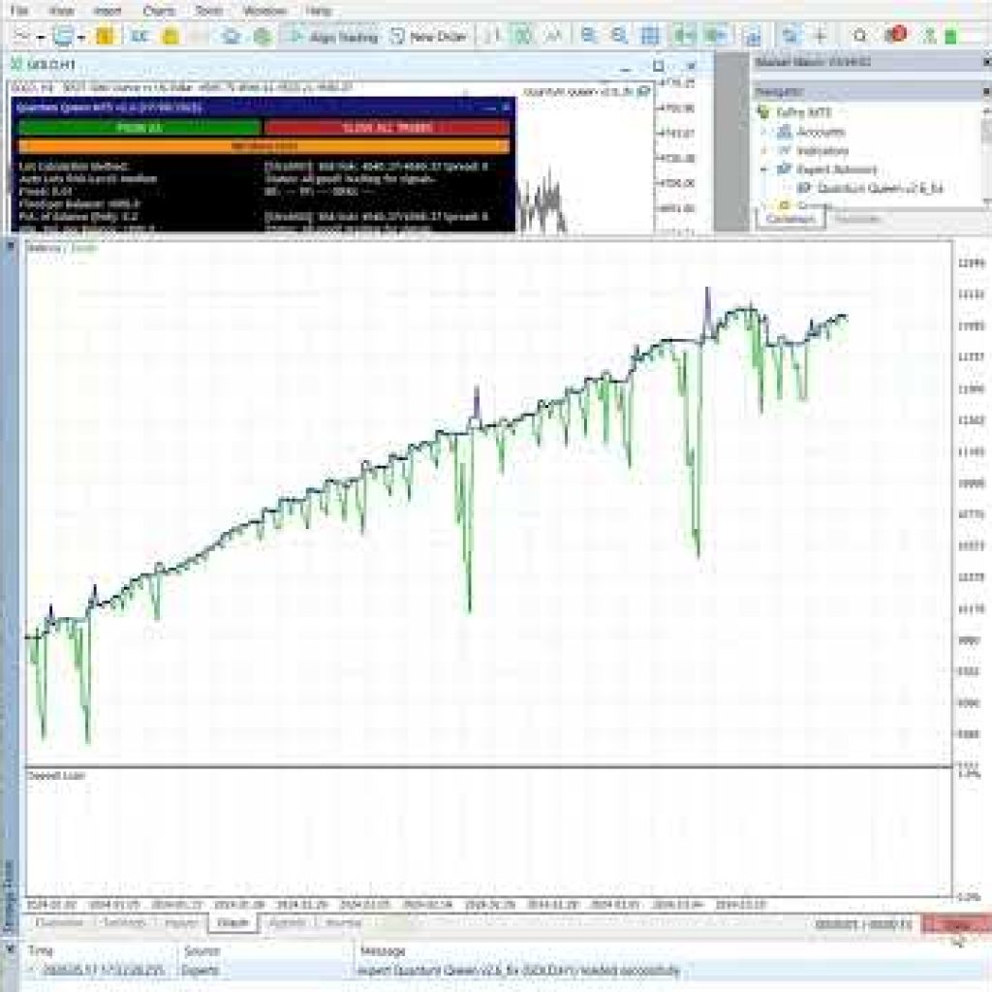Click the search magnifier icon
Viewport: 992px width, 992px height.
[x=860, y=36]
